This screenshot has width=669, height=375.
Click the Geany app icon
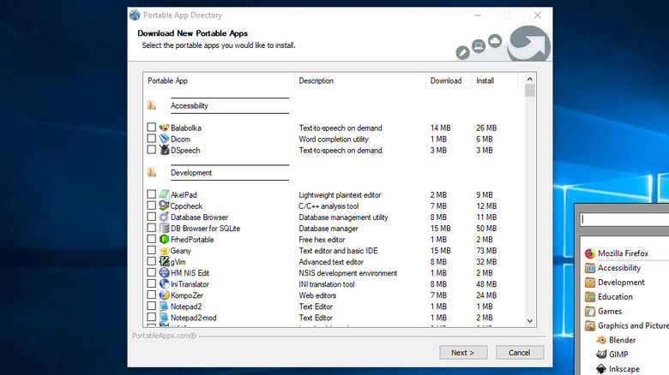pyautogui.click(x=164, y=251)
